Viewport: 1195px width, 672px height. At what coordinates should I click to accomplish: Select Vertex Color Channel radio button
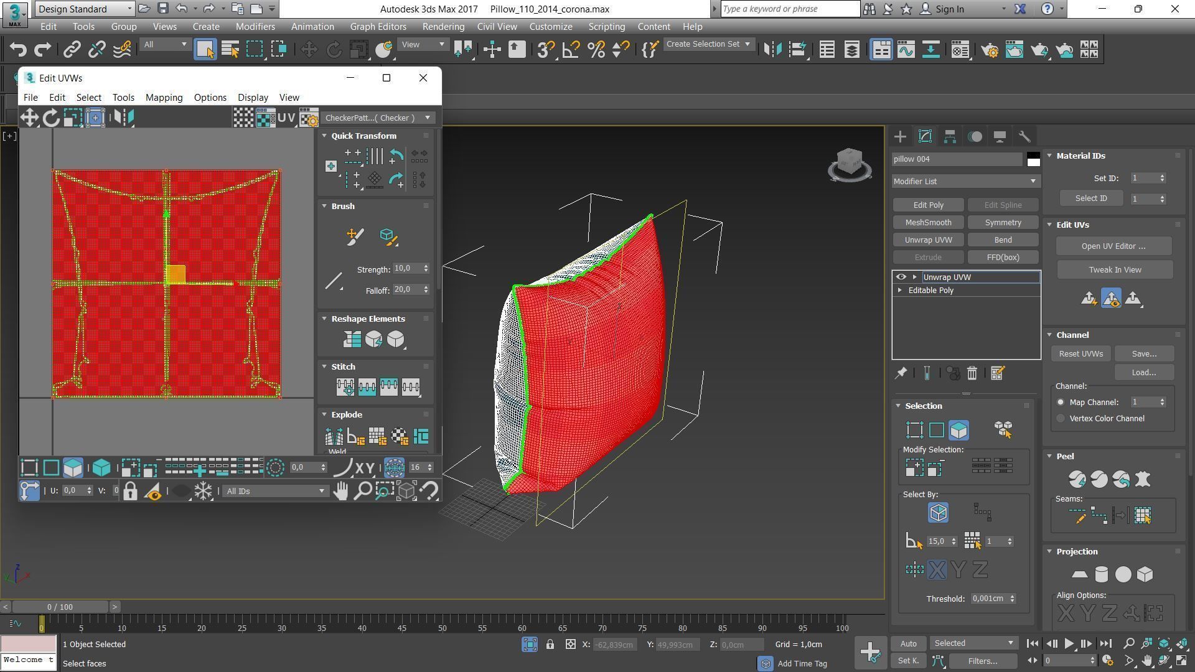click(1061, 419)
